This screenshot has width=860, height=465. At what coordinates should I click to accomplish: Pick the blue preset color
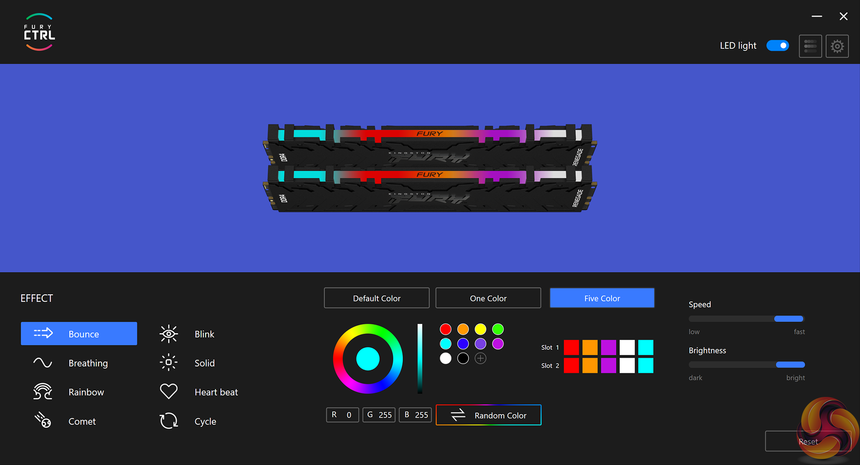pos(463,344)
